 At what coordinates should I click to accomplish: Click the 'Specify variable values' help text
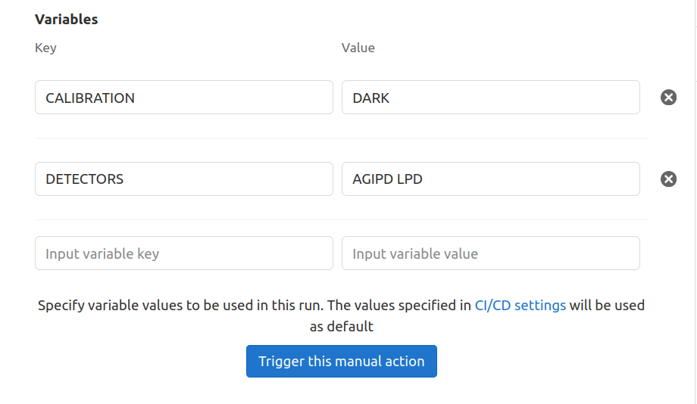(342, 306)
